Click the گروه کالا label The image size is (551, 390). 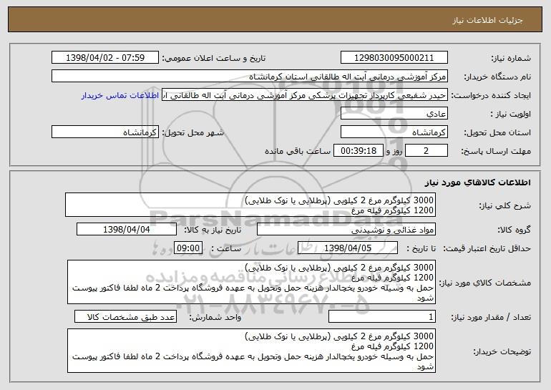tap(513, 230)
